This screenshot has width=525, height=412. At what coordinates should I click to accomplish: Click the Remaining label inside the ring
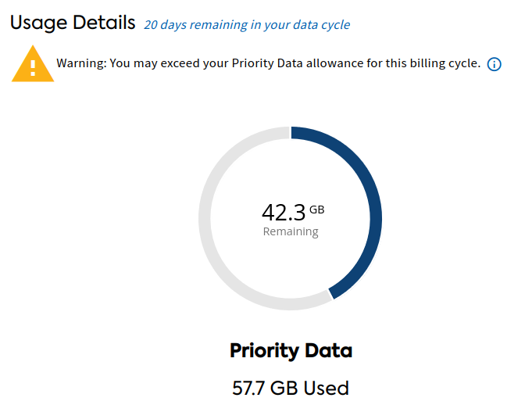pos(291,231)
